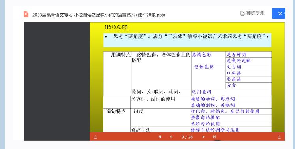Click the dark gray sidebar area
295x149 pixels.
(57, 81)
